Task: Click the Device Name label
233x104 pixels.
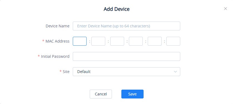Action: 57,26
